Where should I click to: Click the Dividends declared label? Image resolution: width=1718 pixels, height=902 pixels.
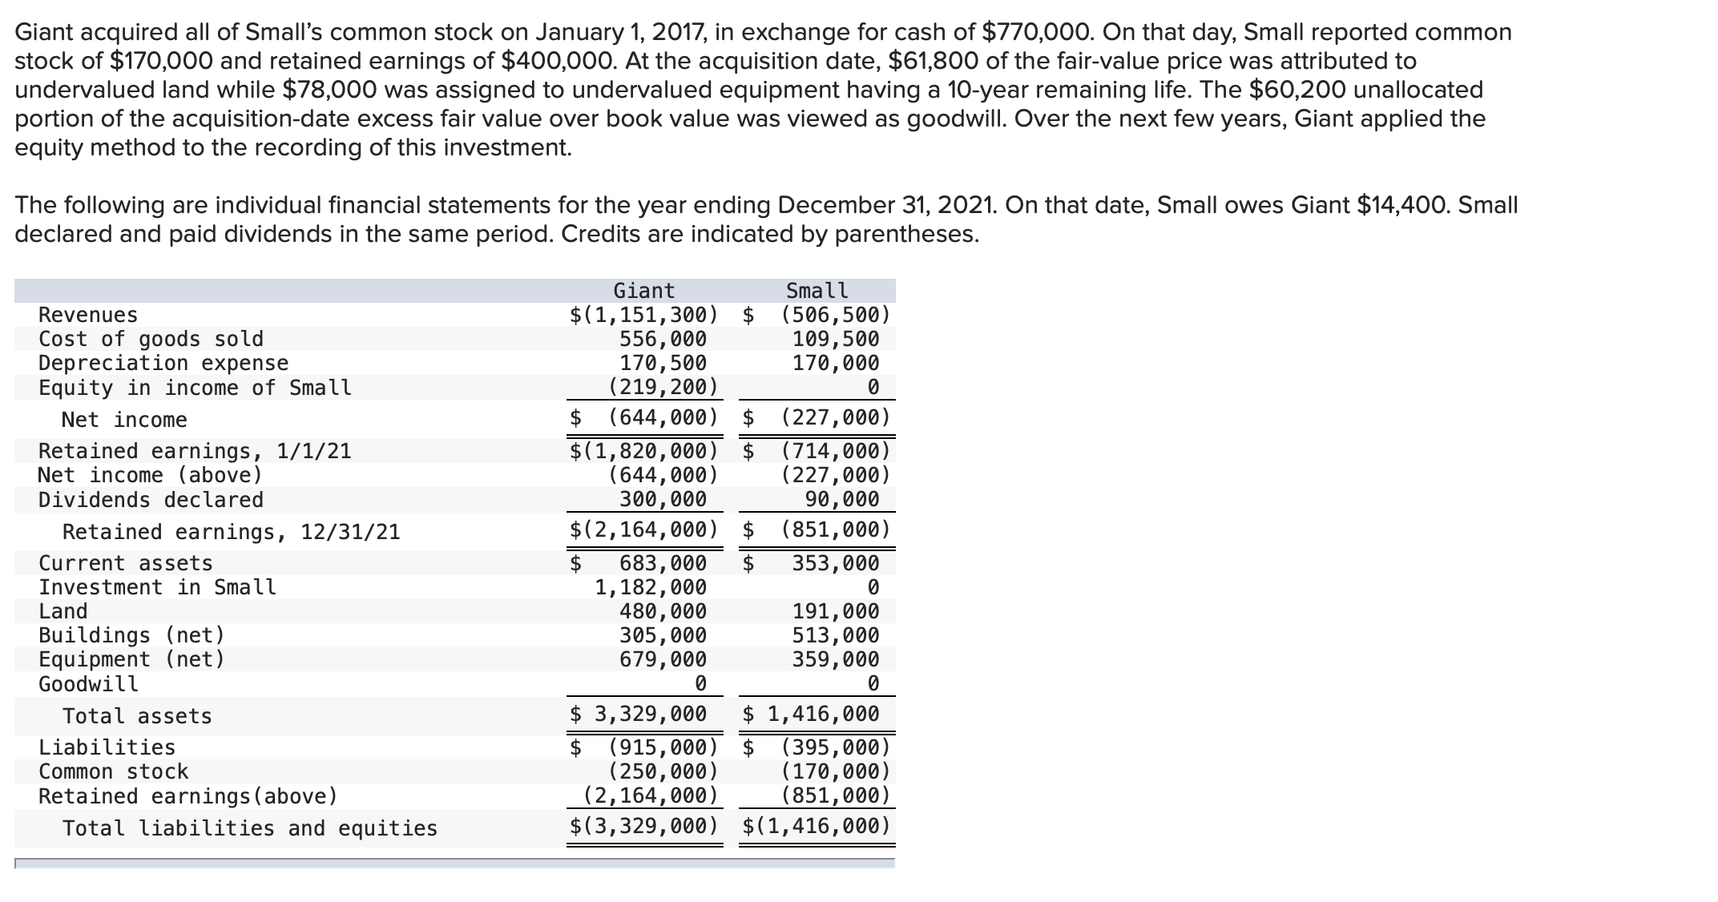[151, 500]
